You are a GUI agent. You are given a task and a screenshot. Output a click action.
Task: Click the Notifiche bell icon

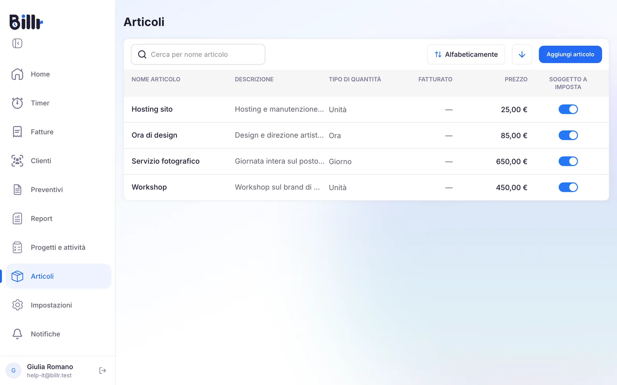[x=17, y=334]
